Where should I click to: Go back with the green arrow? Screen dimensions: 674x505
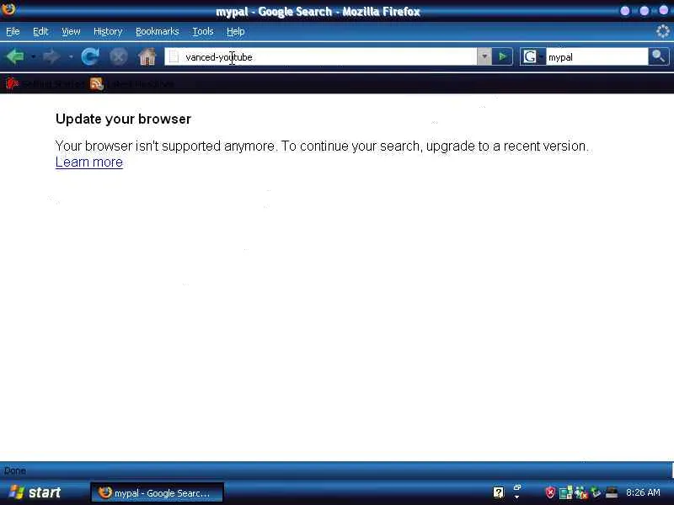(x=15, y=56)
